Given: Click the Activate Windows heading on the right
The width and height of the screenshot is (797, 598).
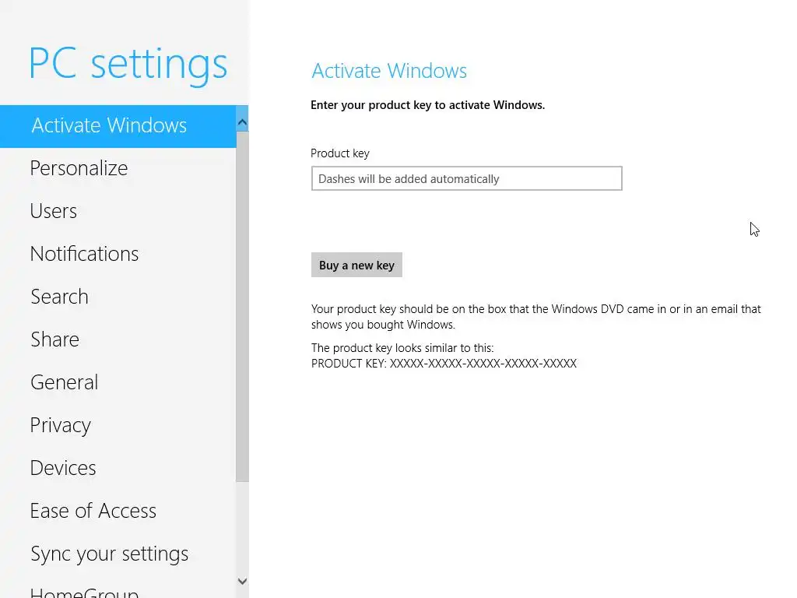Looking at the screenshot, I should pyautogui.click(x=389, y=71).
